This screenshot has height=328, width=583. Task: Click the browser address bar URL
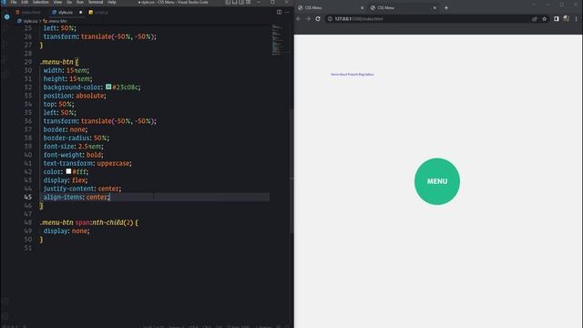click(358, 18)
